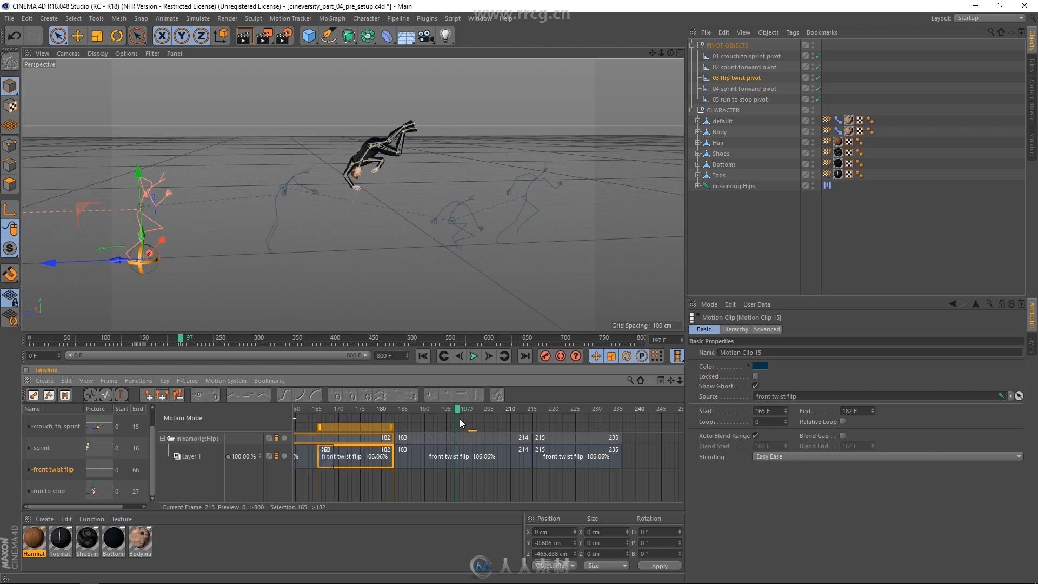Select the Live Selection tool
This screenshot has height=584, width=1038.
click(x=58, y=36)
